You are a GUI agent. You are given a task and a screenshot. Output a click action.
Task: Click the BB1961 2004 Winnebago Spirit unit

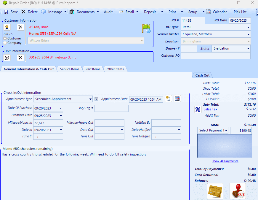point(52,57)
